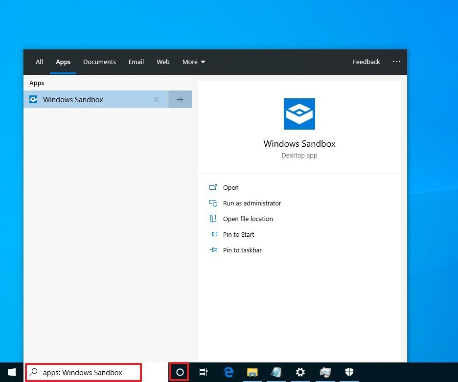Switch to the All tab
Viewport: 458px width, 382px height.
(39, 62)
